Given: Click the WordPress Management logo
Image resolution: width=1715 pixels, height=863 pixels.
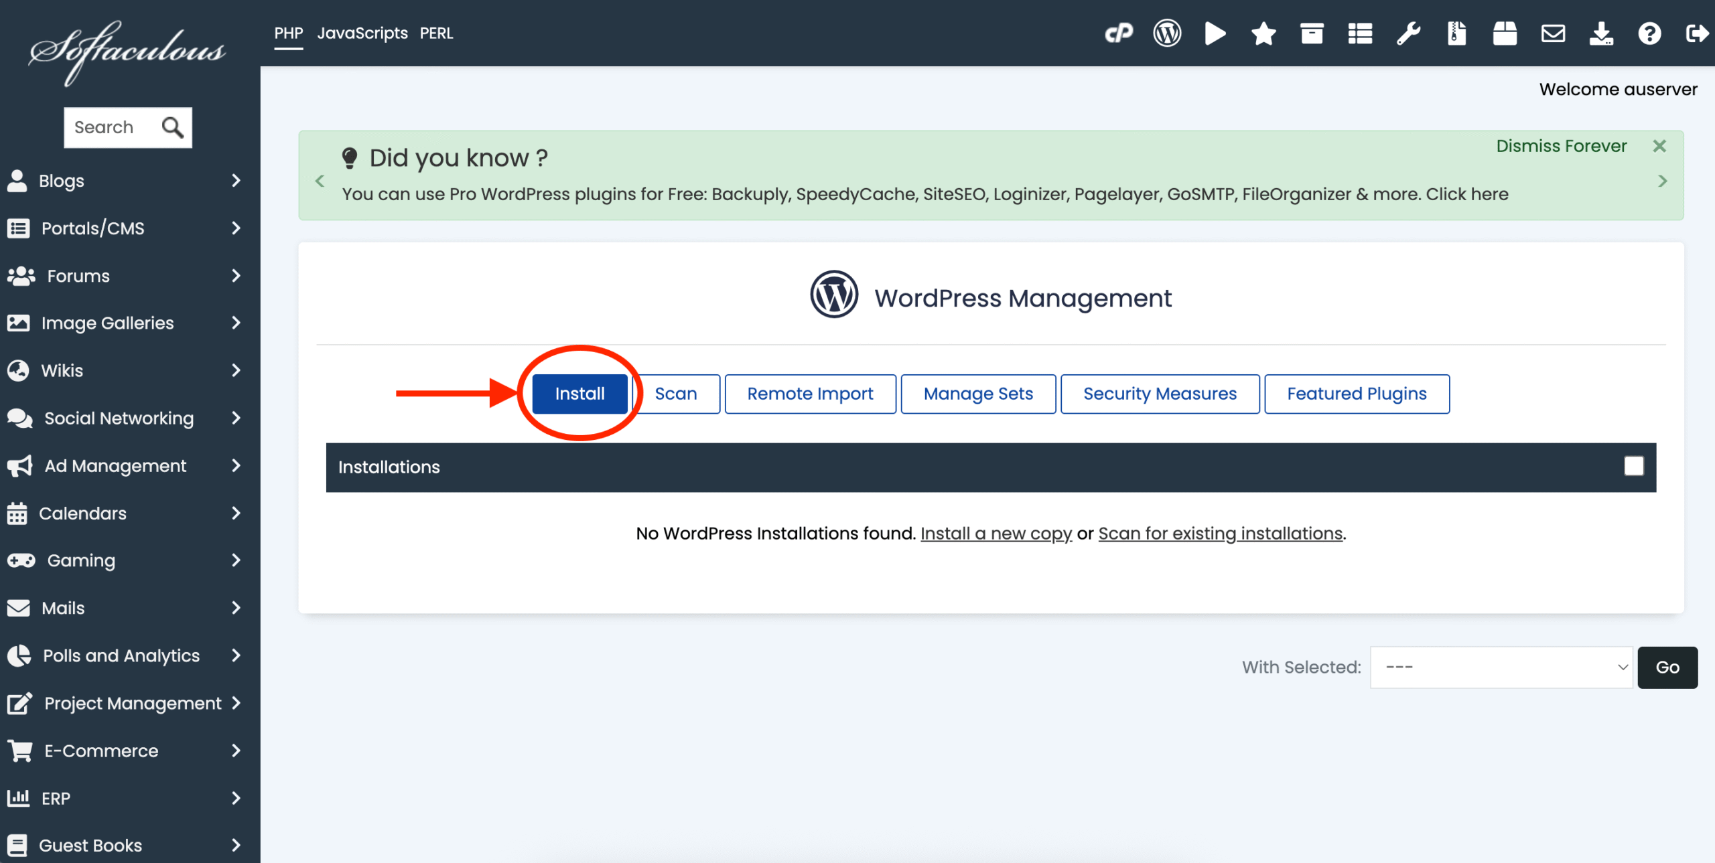Looking at the screenshot, I should (834, 294).
